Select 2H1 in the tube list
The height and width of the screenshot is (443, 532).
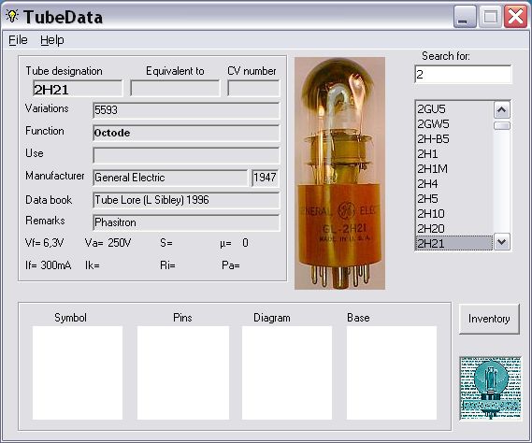(x=454, y=153)
